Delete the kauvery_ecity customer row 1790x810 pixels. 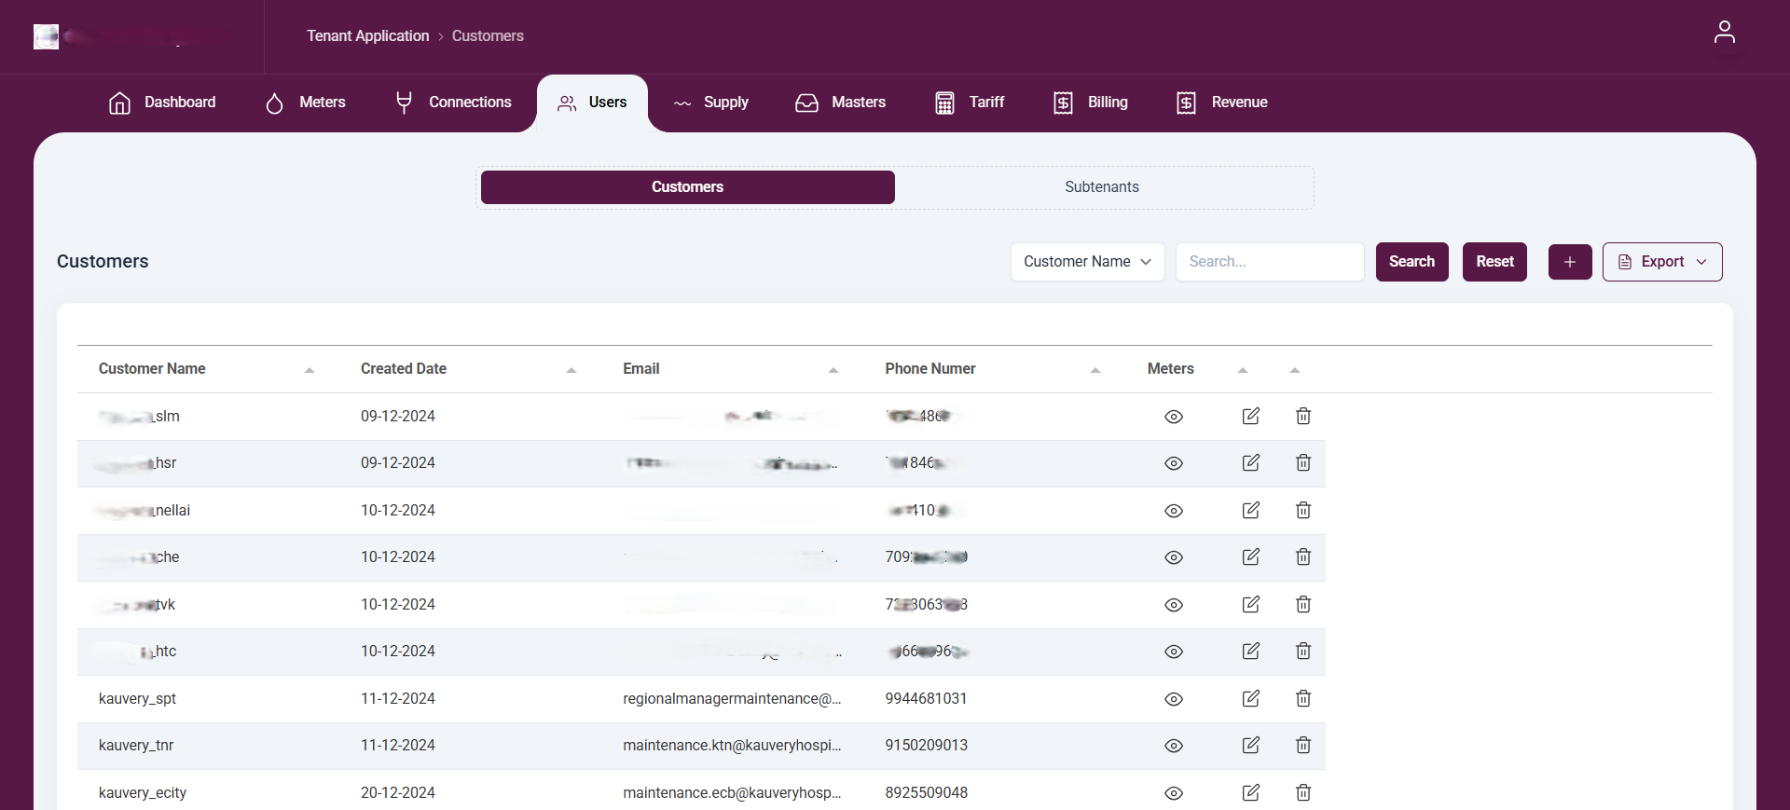1302,792
